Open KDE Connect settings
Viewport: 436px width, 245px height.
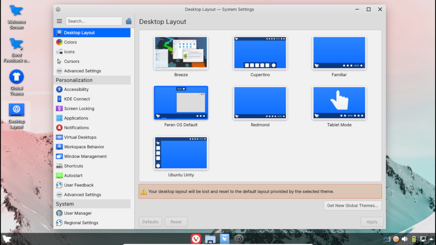click(92, 99)
